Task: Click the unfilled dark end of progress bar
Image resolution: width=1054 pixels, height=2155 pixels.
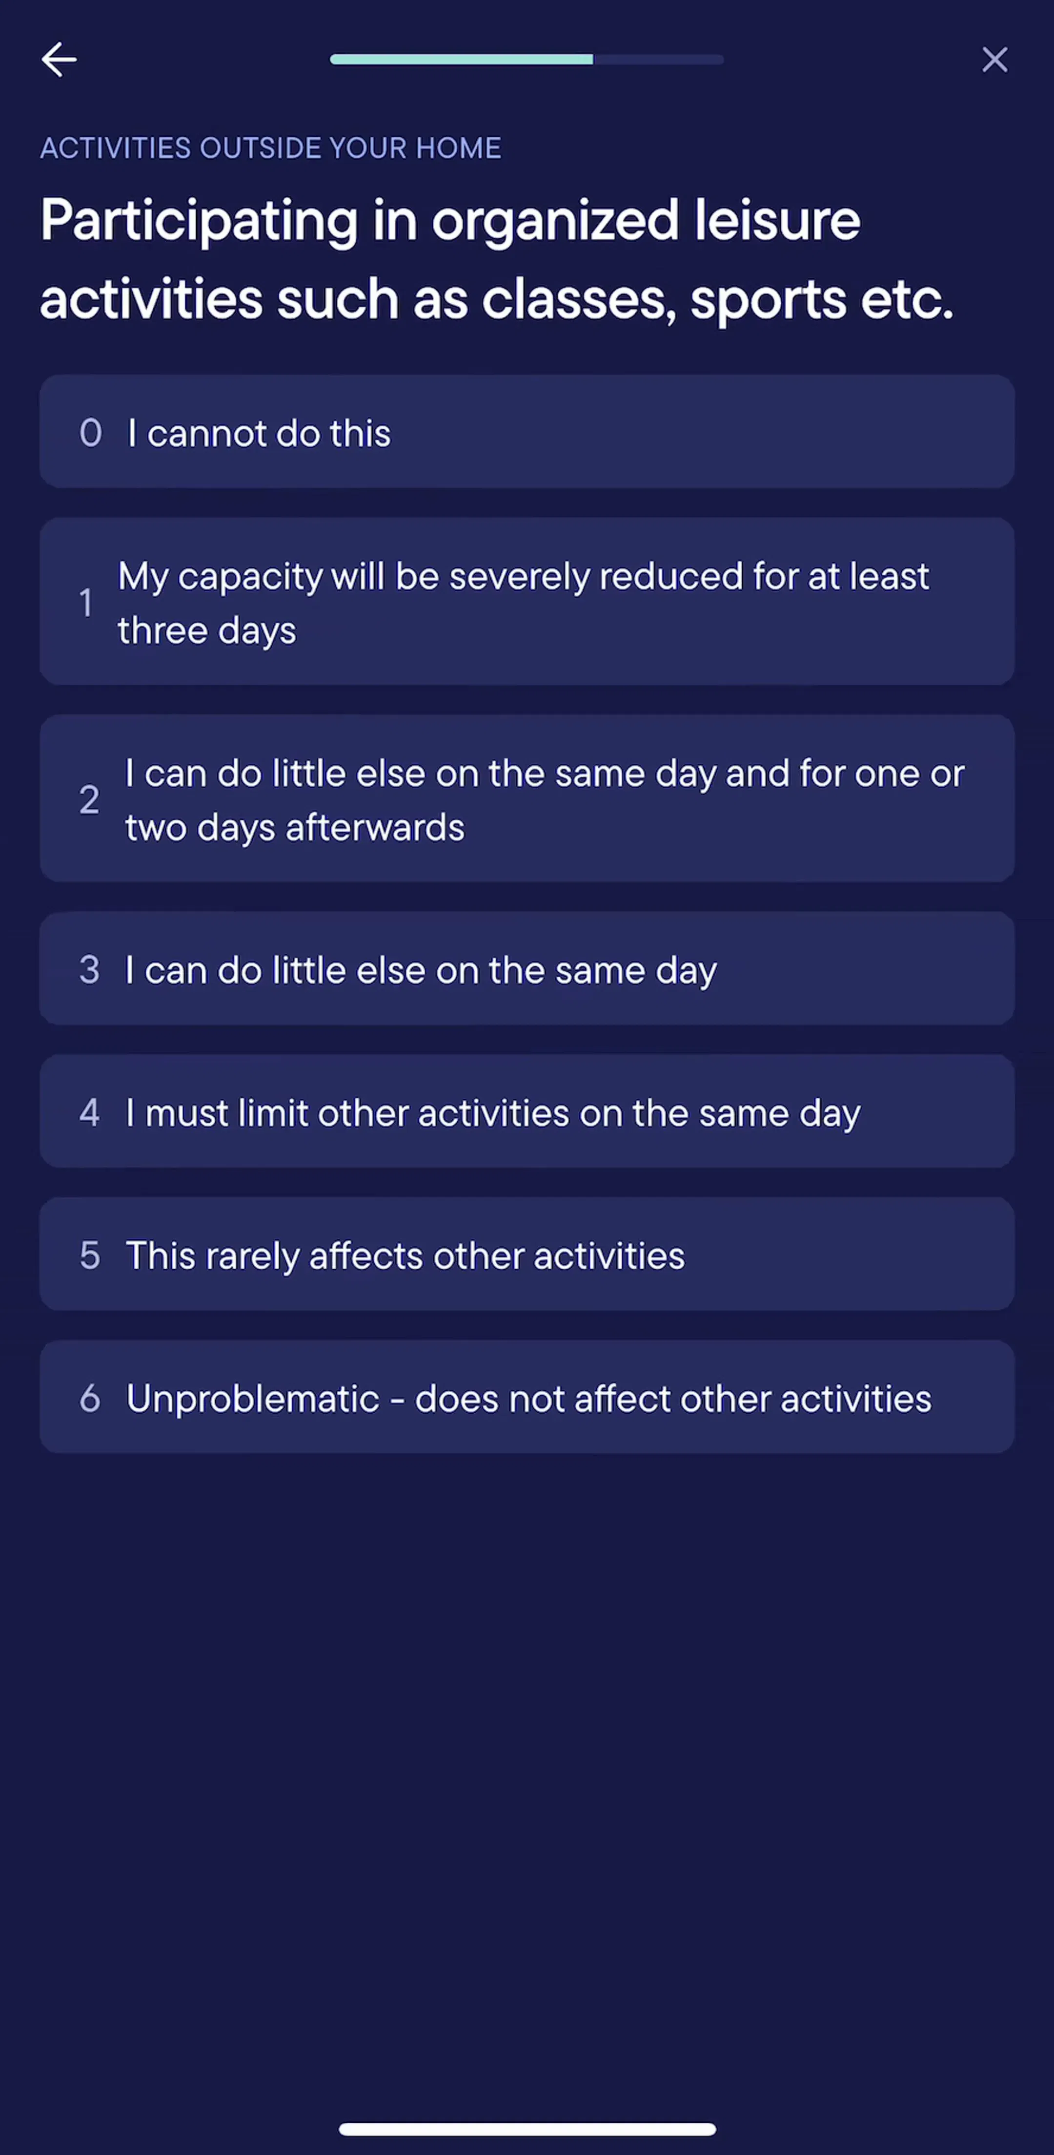Action: (659, 60)
